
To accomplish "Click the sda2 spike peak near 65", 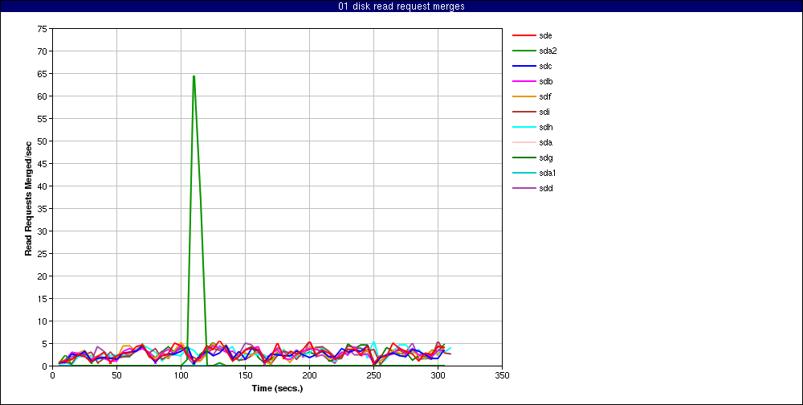I will point(194,76).
